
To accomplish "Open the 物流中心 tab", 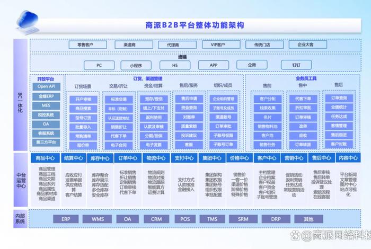I will coord(156,158).
